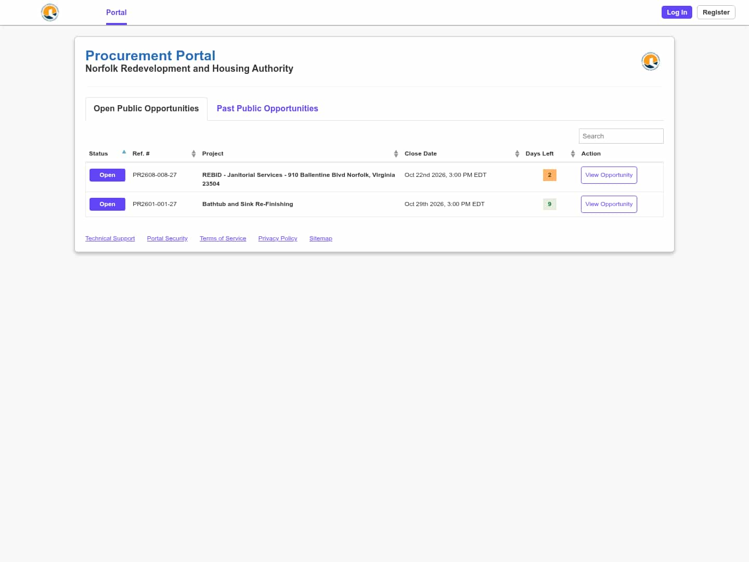749x562 pixels.
Task: Sort by Days Left using its sort arrows
Action: click(573, 154)
